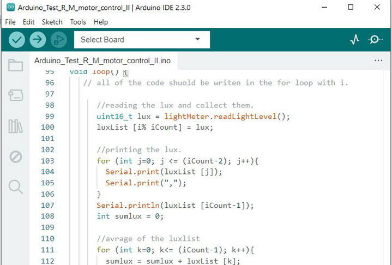Click the Verify sketch checkmark button
Viewport: 392px width, 265px height.
click(x=17, y=39)
